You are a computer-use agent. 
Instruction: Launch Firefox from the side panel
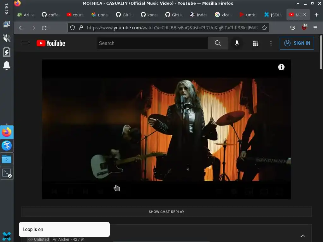7,132
